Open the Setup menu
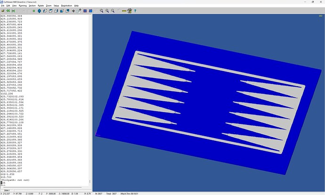This screenshot has height=195, width=325. [56, 6]
